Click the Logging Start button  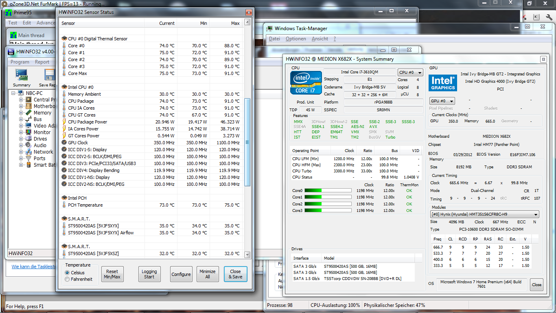pyautogui.click(x=149, y=274)
